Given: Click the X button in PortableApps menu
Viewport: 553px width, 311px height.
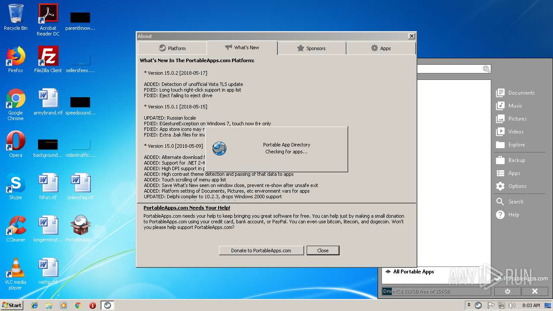Looking at the screenshot, I should (x=534, y=292).
